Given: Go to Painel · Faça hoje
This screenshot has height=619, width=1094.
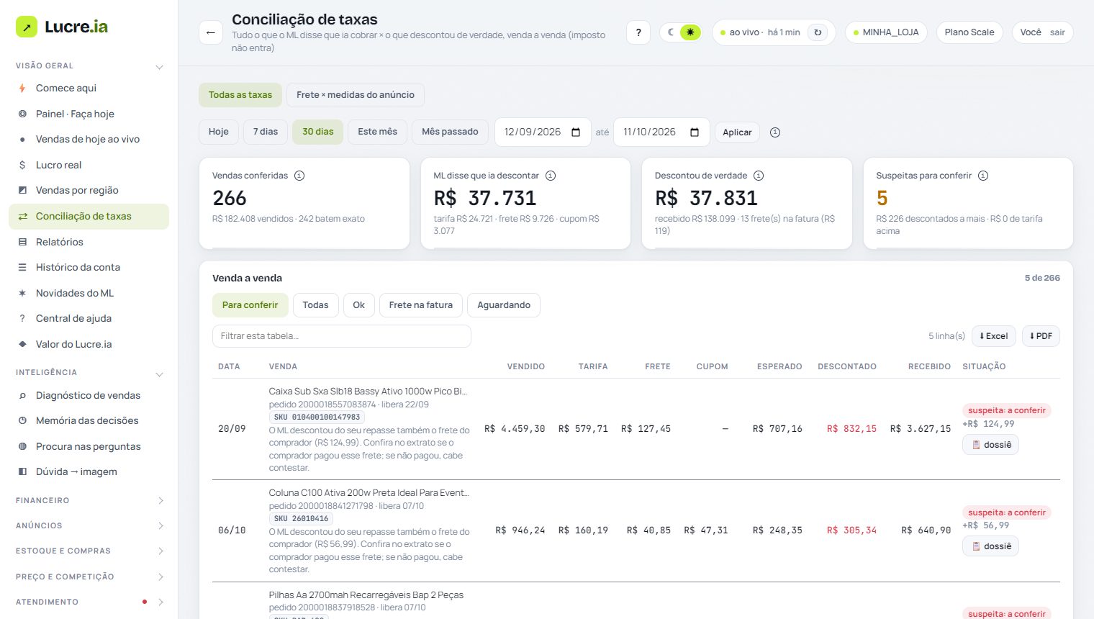Looking at the screenshot, I should (89, 114).
